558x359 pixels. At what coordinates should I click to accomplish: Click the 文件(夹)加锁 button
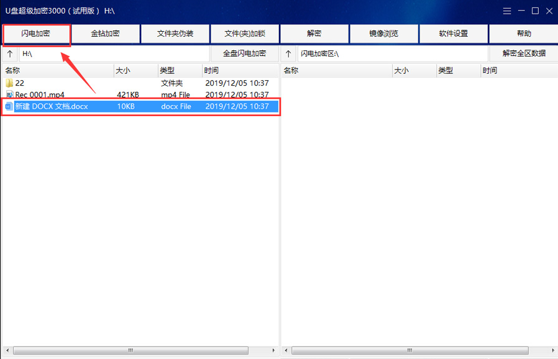click(x=244, y=34)
